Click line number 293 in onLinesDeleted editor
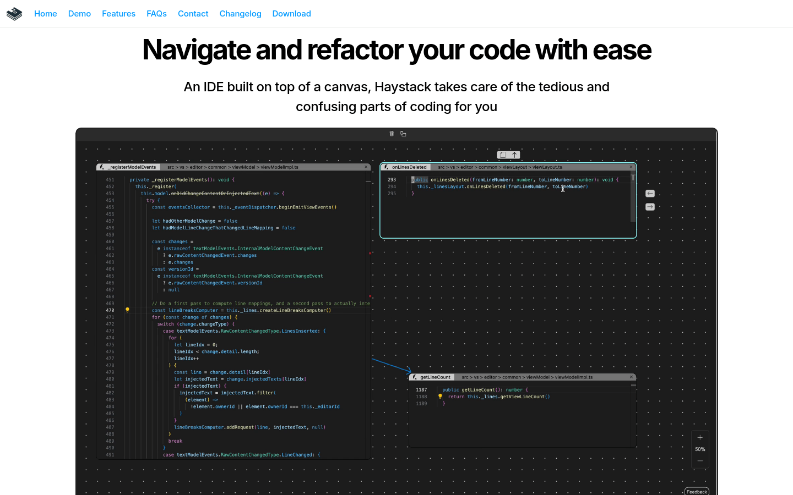This screenshot has height=495, width=793. [x=392, y=180]
